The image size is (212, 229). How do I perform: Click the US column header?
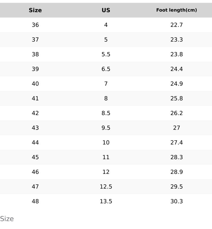(x=106, y=10)
